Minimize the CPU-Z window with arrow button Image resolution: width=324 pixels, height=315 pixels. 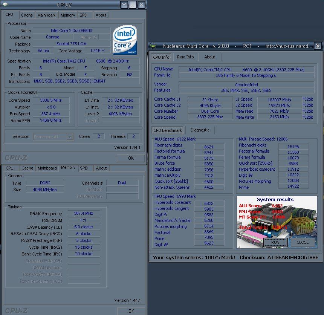click(x=124, y=5)
